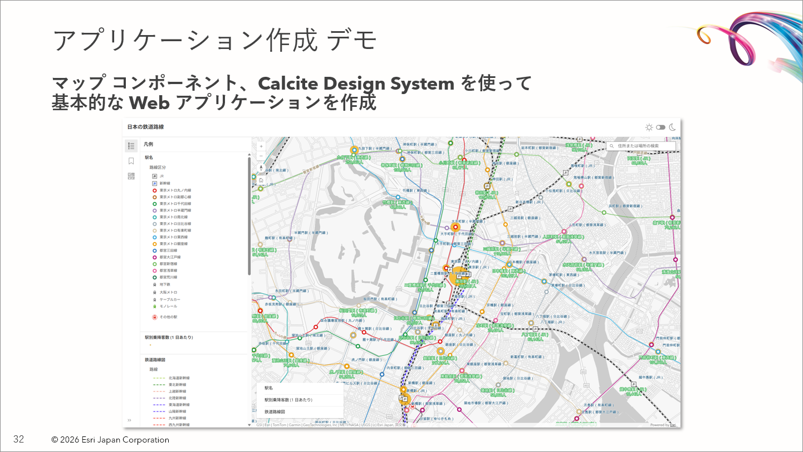The height and width of the screenshot is (452, 803).
Task: Click the その他の駅 legend entry
Action: [x=165, y=317]
